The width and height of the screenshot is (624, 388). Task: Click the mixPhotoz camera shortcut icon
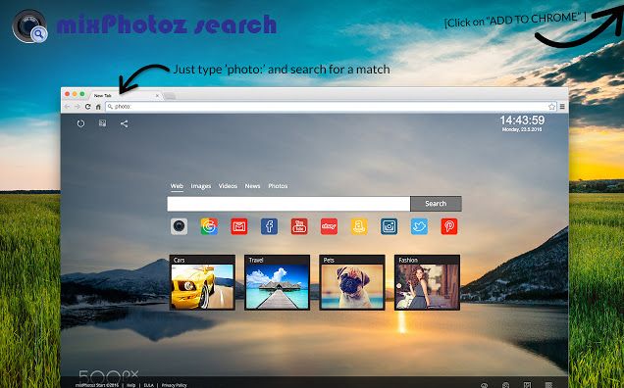click(x=180, y=226)
